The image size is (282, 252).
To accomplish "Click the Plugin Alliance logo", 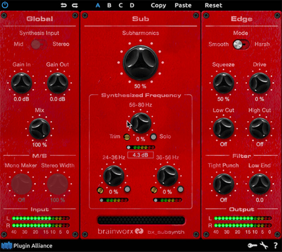I will pyautogui.click(x=27, y=246).
